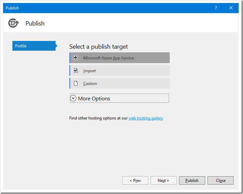Image resolution: width=243 pixels, height=194 pixels.
Task: Choose Microsoft Azure App Service target
Action: click(x=119, y=58)
